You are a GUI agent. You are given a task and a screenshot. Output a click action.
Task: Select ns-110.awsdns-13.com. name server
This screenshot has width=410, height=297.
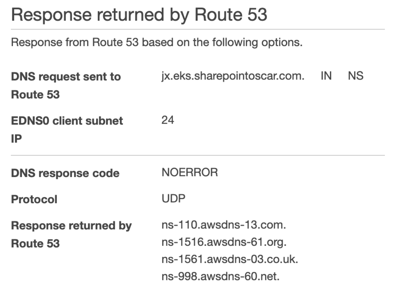click(x=224, y=225)
